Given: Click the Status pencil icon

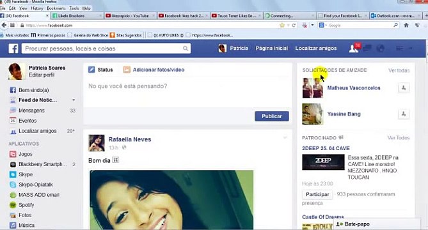Looking at the screenshot, I should click(x=91, y=70).
